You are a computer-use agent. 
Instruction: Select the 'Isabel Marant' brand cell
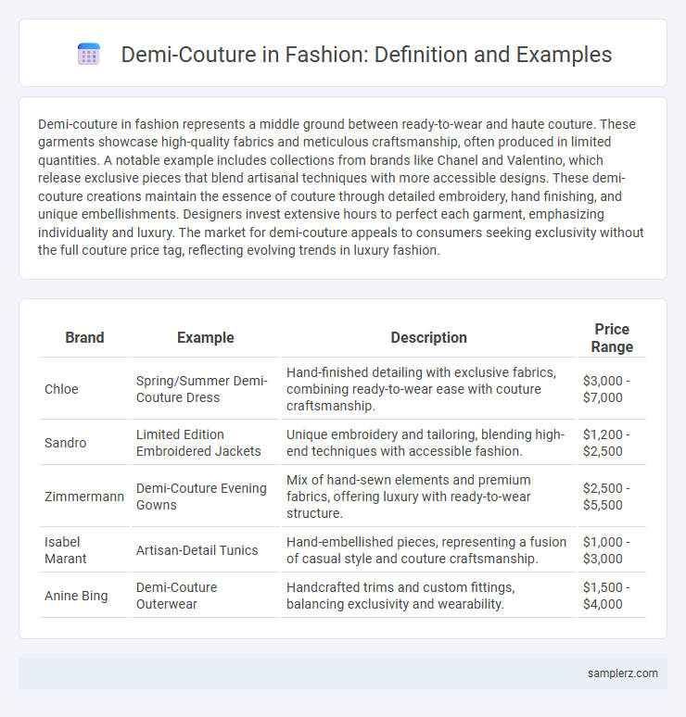[84, 550]
